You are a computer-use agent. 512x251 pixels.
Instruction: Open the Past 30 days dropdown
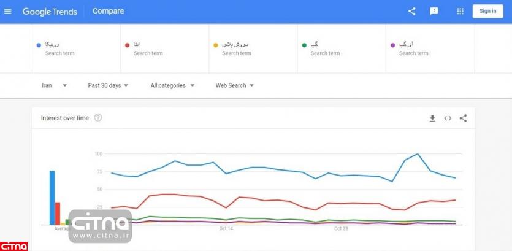108,85
